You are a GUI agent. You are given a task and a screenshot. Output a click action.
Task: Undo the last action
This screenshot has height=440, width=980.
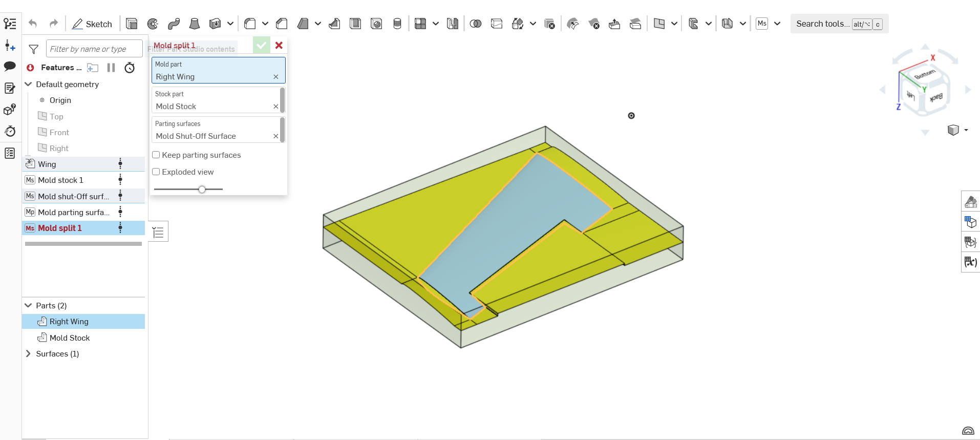click(x=33, y=24)
